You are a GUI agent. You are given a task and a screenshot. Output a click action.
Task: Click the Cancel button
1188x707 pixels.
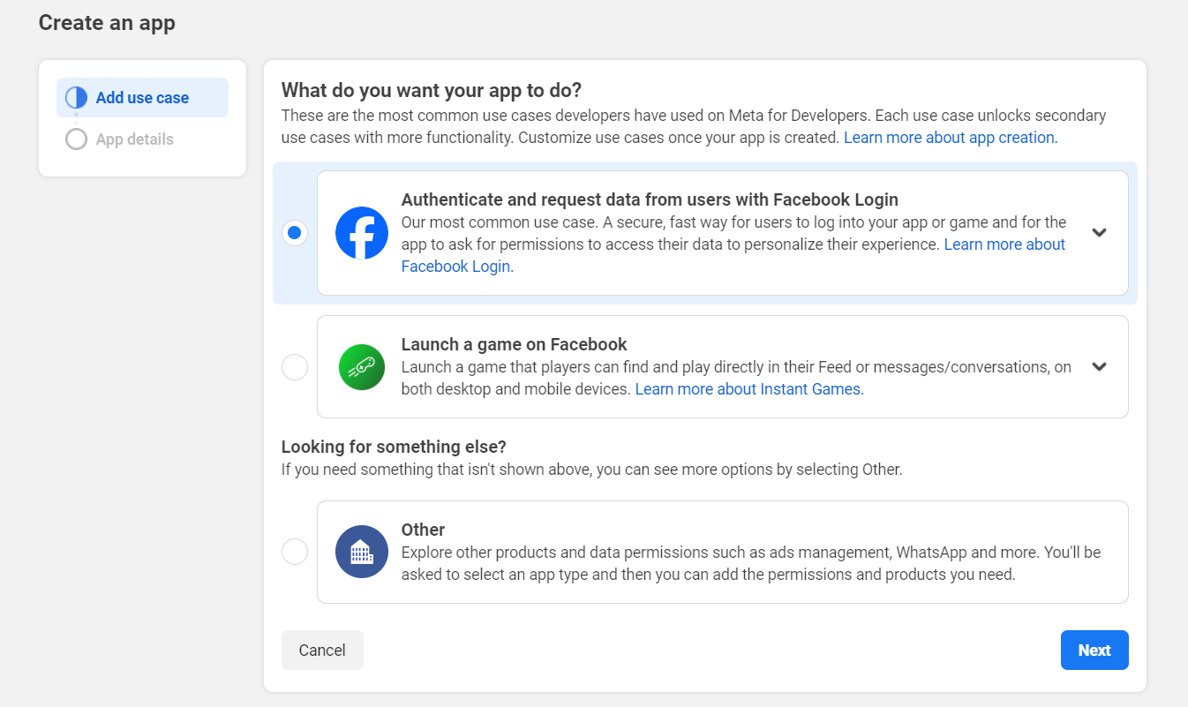point(322,650)
